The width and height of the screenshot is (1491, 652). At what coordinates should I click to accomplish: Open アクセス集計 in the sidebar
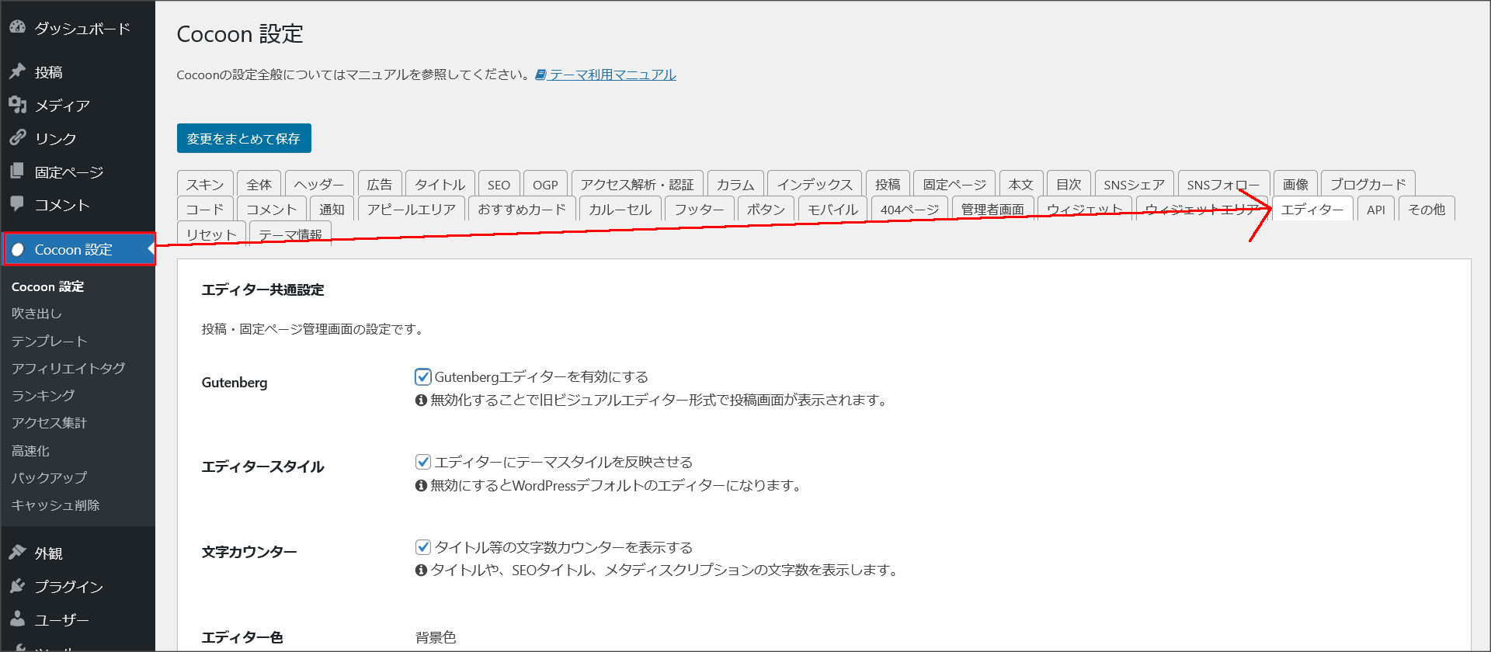pyautogui.click(x=49, y=422)
